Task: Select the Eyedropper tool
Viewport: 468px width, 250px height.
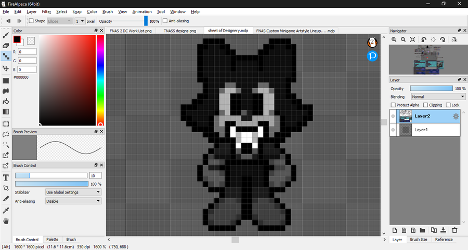Action: point(6,211)
